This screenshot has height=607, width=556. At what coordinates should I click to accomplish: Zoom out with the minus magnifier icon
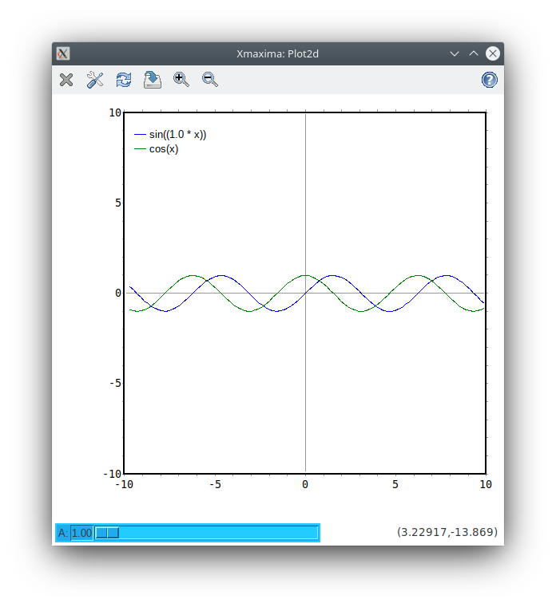(210, 79)
